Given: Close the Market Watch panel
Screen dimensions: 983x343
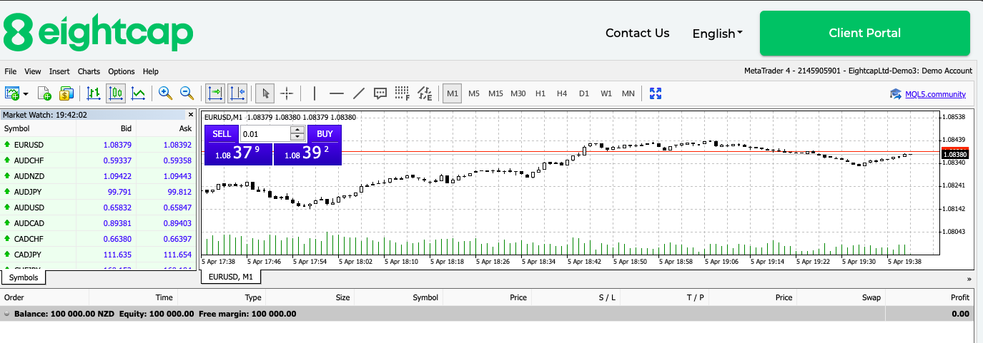Looking at the screenshot, I should [x=191, y=114].
